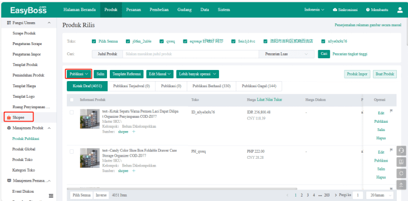Uncheck the Pilih Semua store checkbox
This screenshot has width=408, height=201.
(x=94, y=41)
